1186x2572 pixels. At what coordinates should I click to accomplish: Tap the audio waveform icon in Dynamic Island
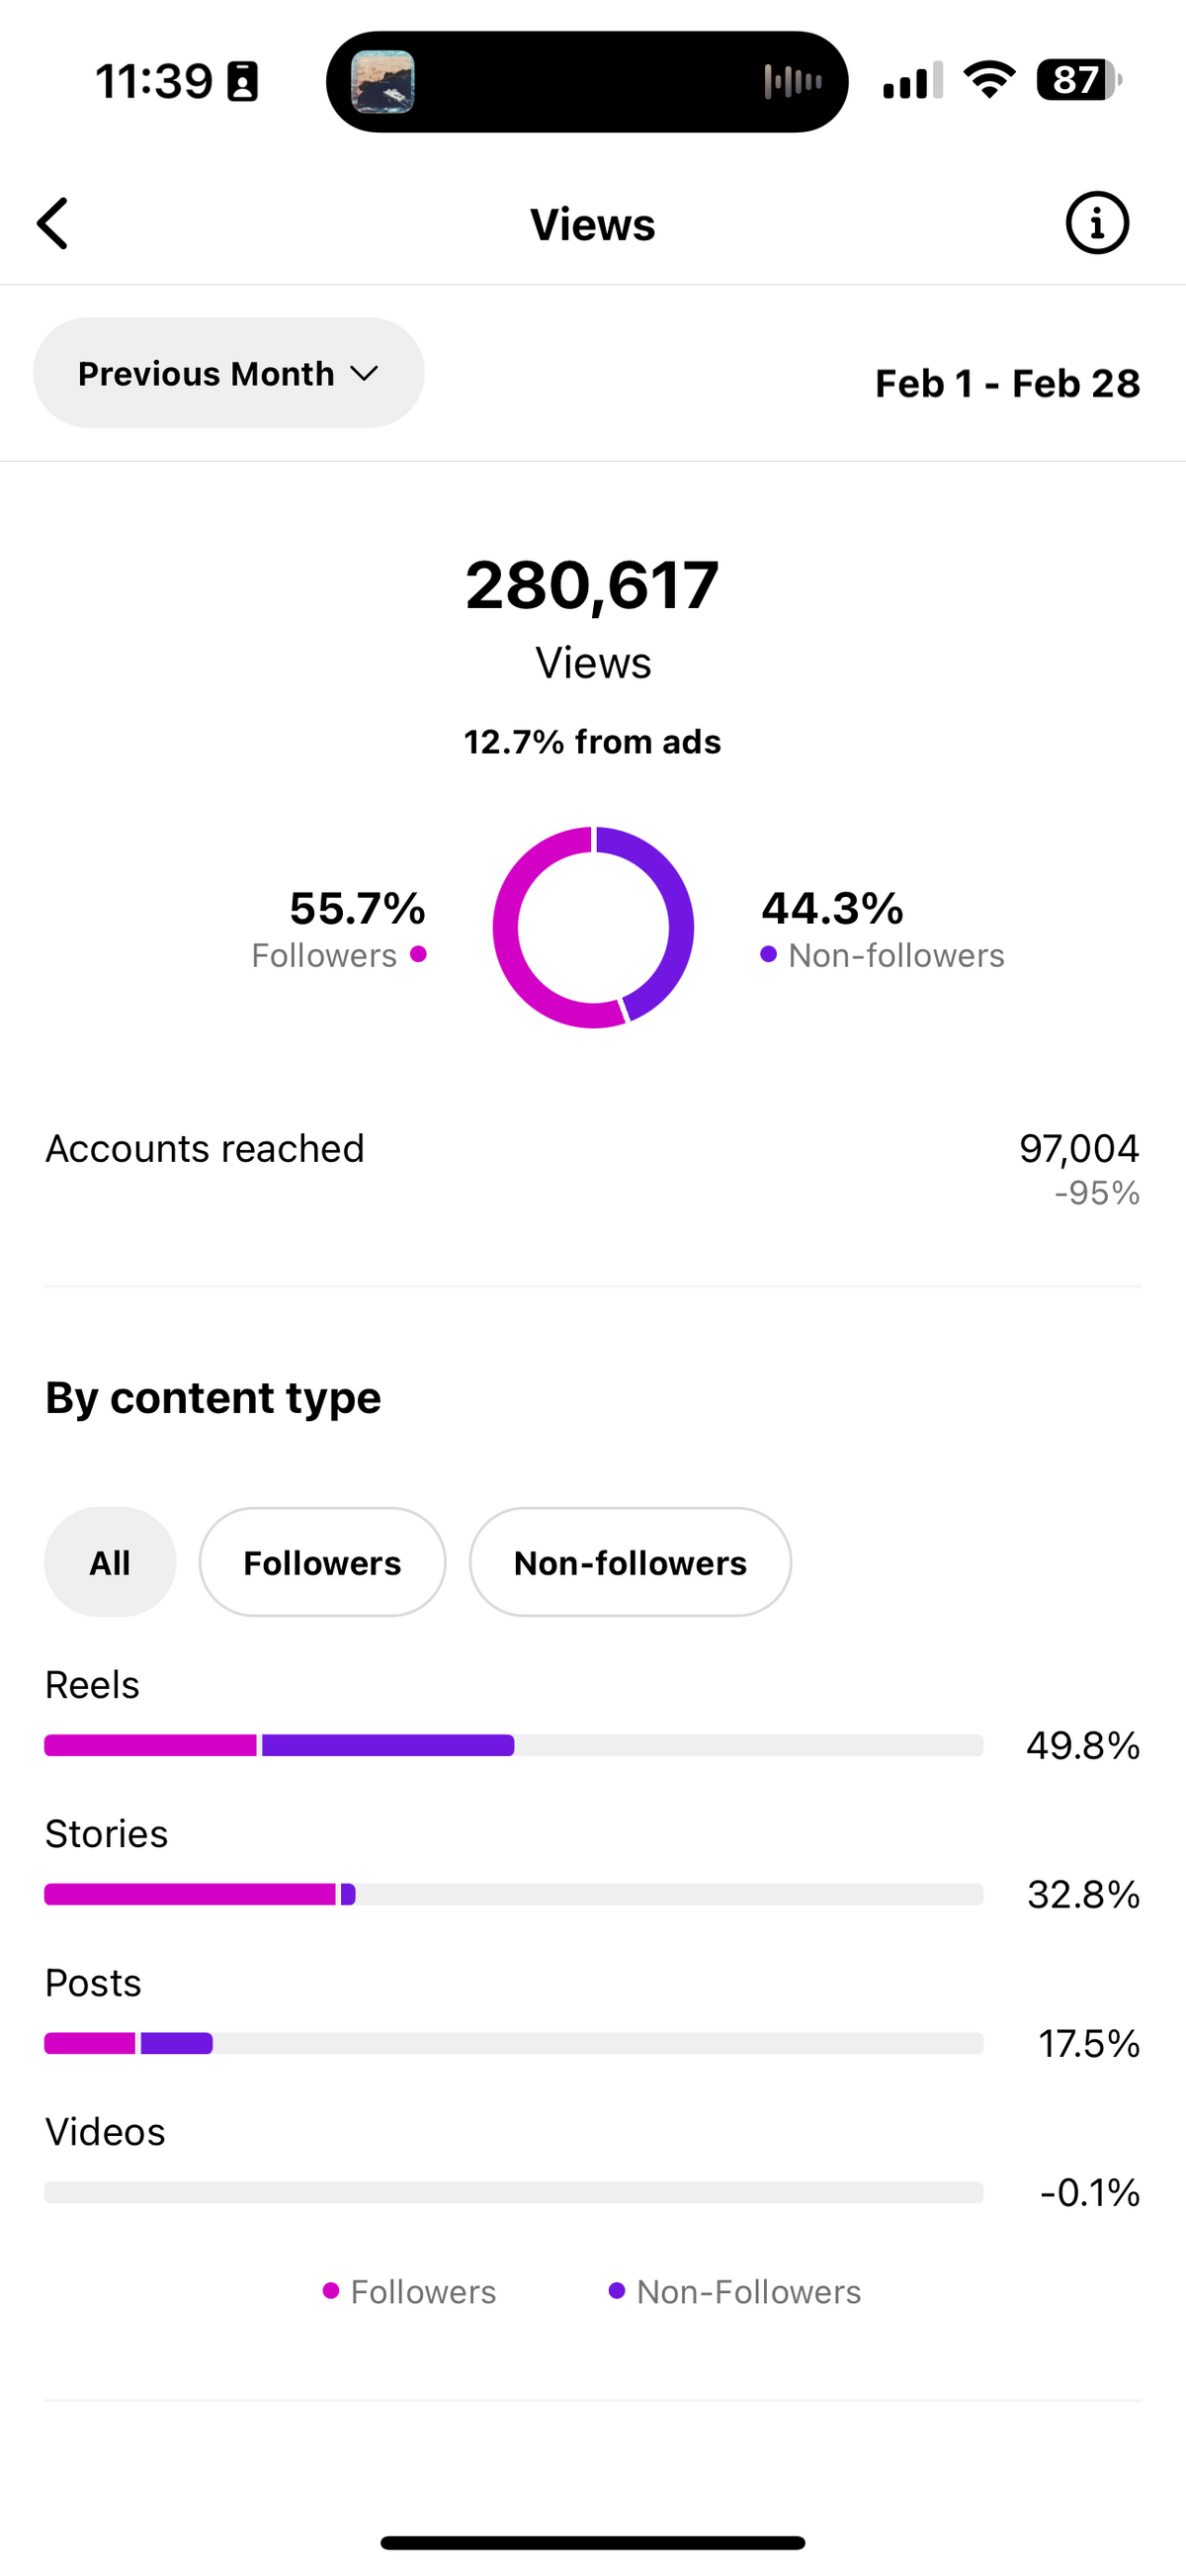pos(793,81)
